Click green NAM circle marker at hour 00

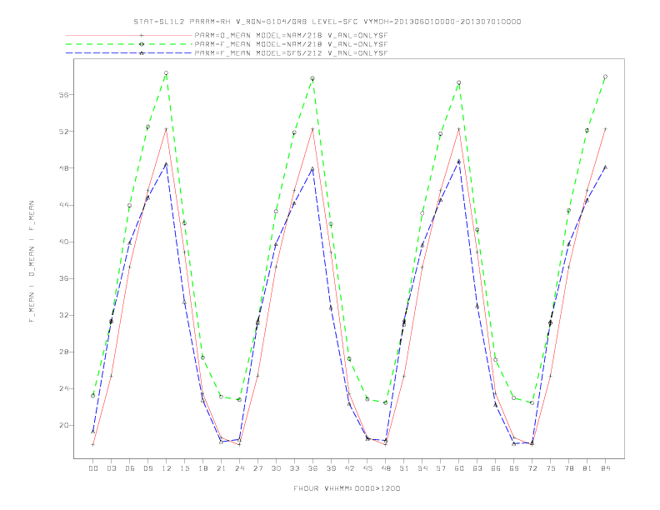92,396
